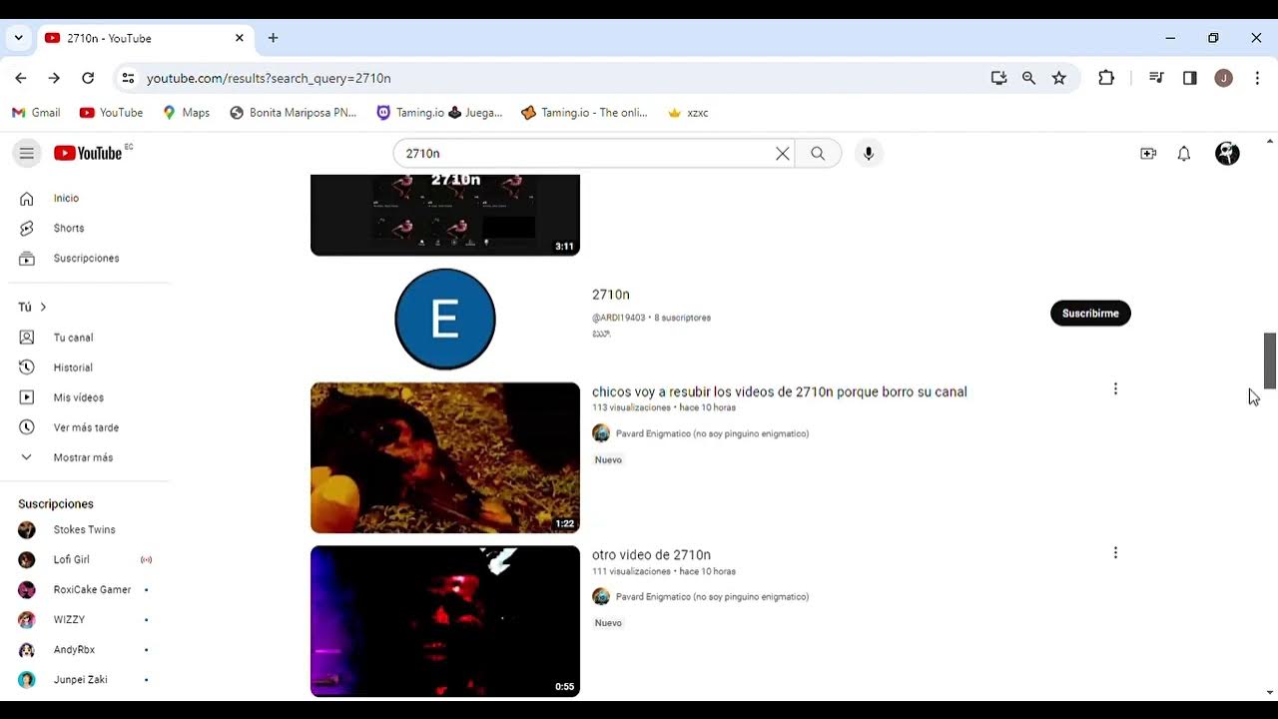Play the 0:55 video thumbnail

point(445,620)
